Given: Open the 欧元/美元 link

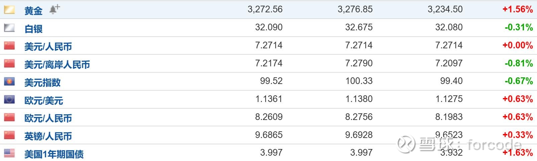Looking at the screenshot, I should (44, 100).
